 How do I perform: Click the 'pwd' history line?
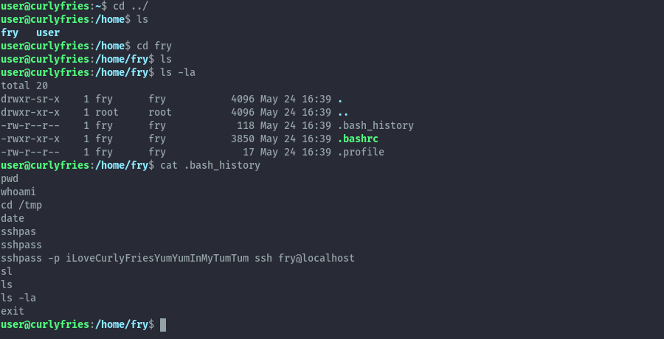pyautogui.click(x=10, y=178)
